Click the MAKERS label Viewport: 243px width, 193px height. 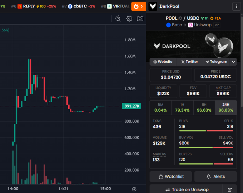[159, 154]
